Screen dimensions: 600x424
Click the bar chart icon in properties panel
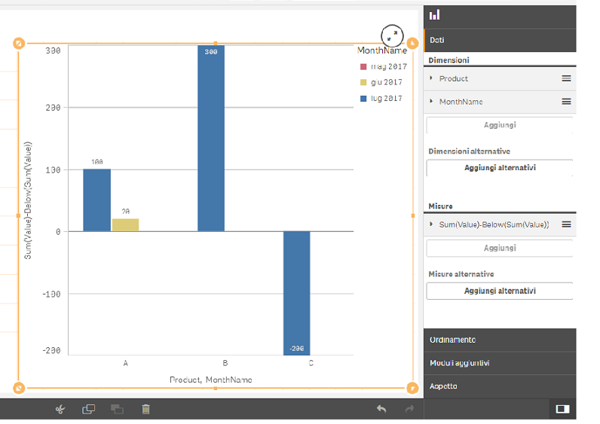[x=434, y=15]
